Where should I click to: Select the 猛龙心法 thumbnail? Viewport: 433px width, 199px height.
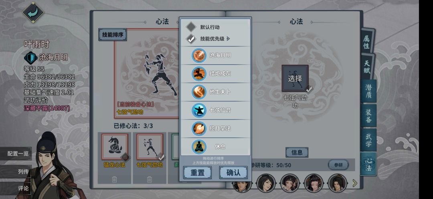pos(115,147)
